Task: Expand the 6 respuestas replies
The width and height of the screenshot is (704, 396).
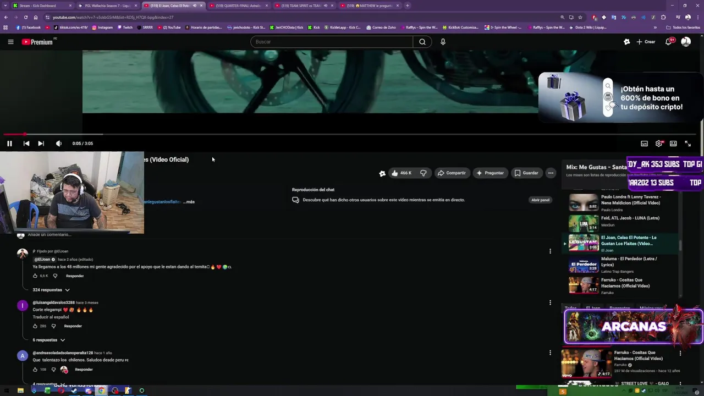Action: click(49, 340)
